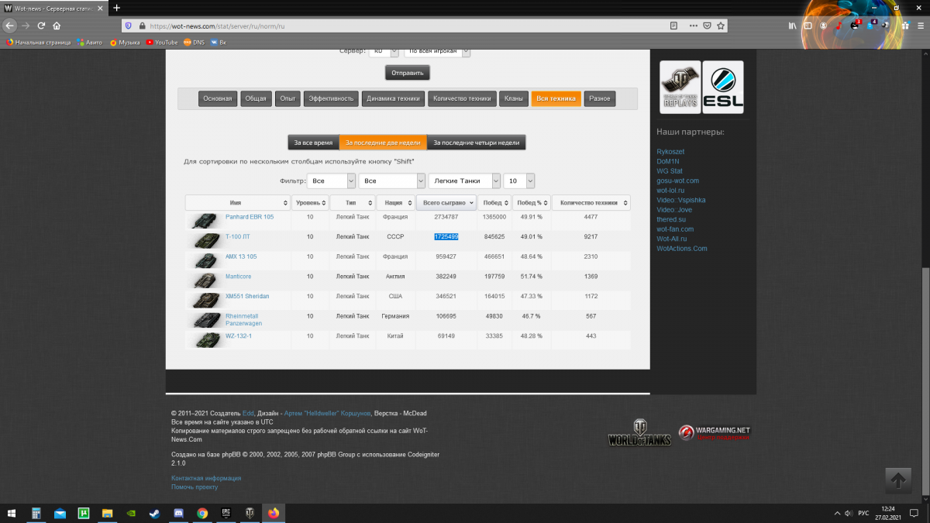Sort table by Имя column
Viewport: 930px width, 523px height.
(237, 202)
